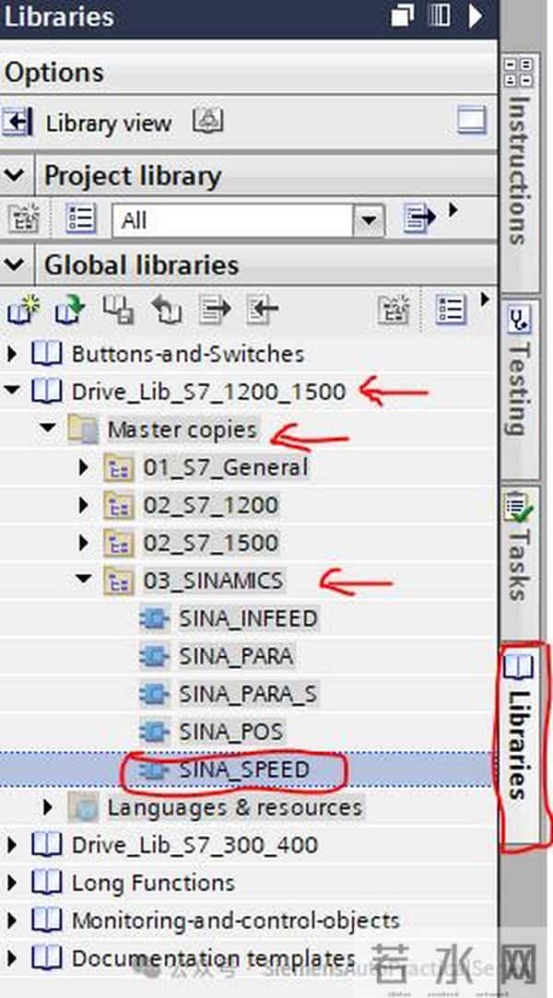
Task: Toggle list view in Project library toolbar
Action: pyautogui.click(x=80, y=219)
